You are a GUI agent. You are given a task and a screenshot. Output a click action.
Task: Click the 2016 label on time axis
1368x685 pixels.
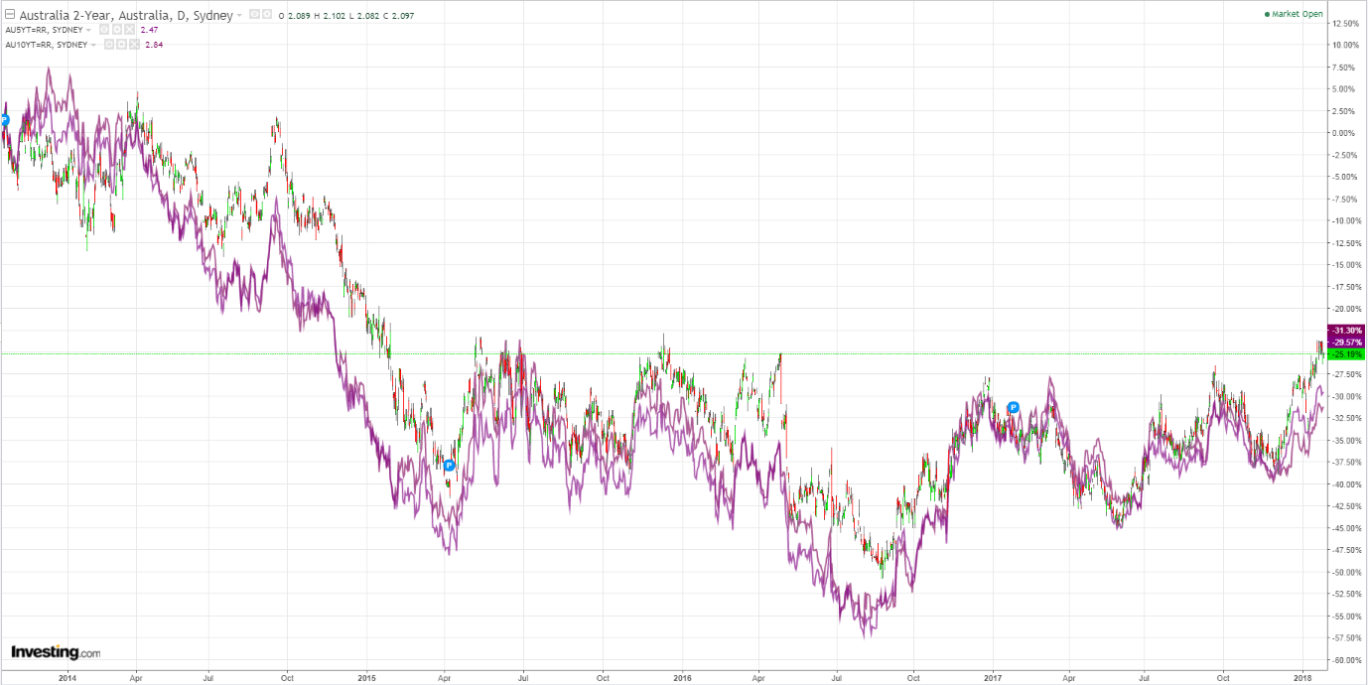click(x=682, y=678)
